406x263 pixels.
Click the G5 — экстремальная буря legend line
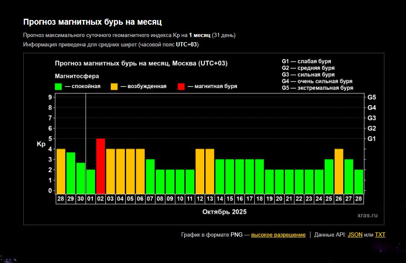(x=317, y=88)
